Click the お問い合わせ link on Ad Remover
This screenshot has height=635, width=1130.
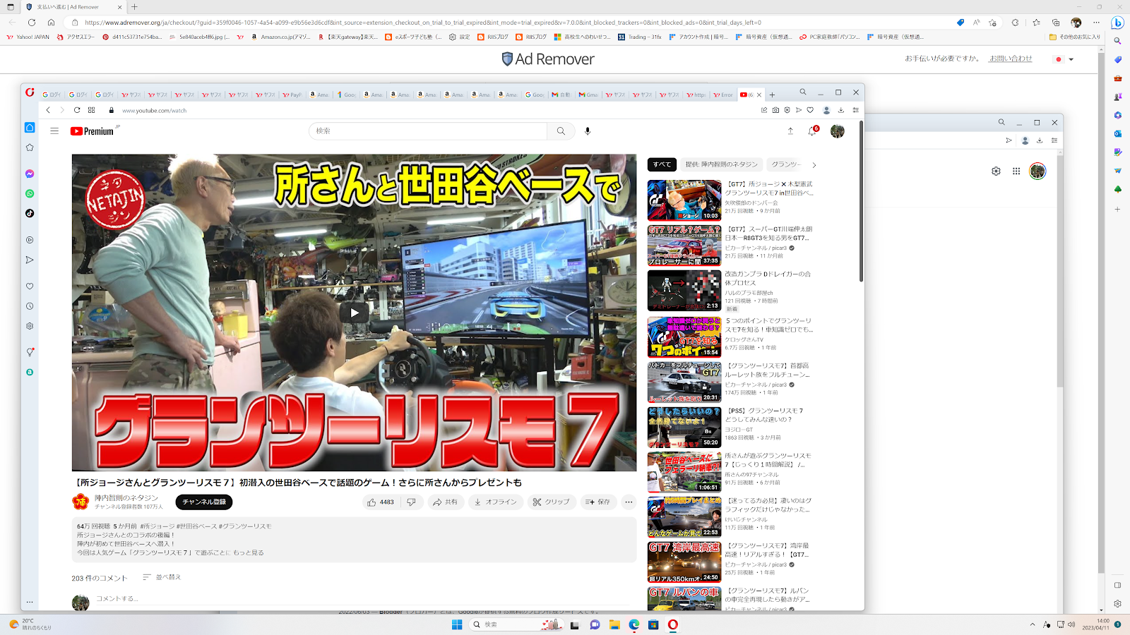point(1011,59)
